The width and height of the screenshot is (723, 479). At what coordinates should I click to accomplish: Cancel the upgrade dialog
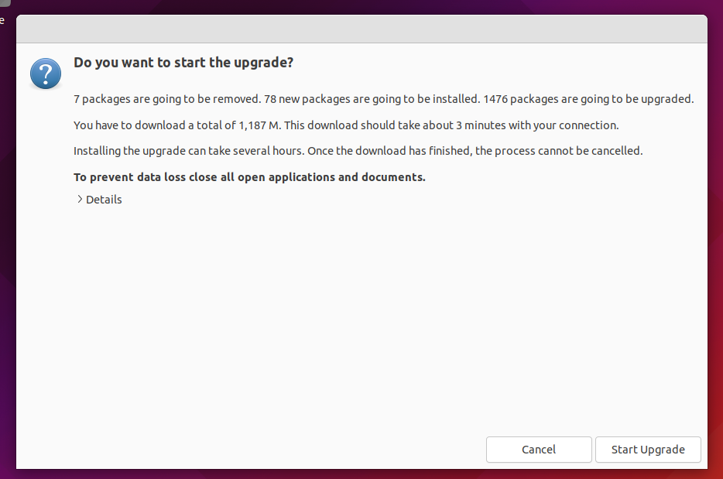tap(539, 450)
